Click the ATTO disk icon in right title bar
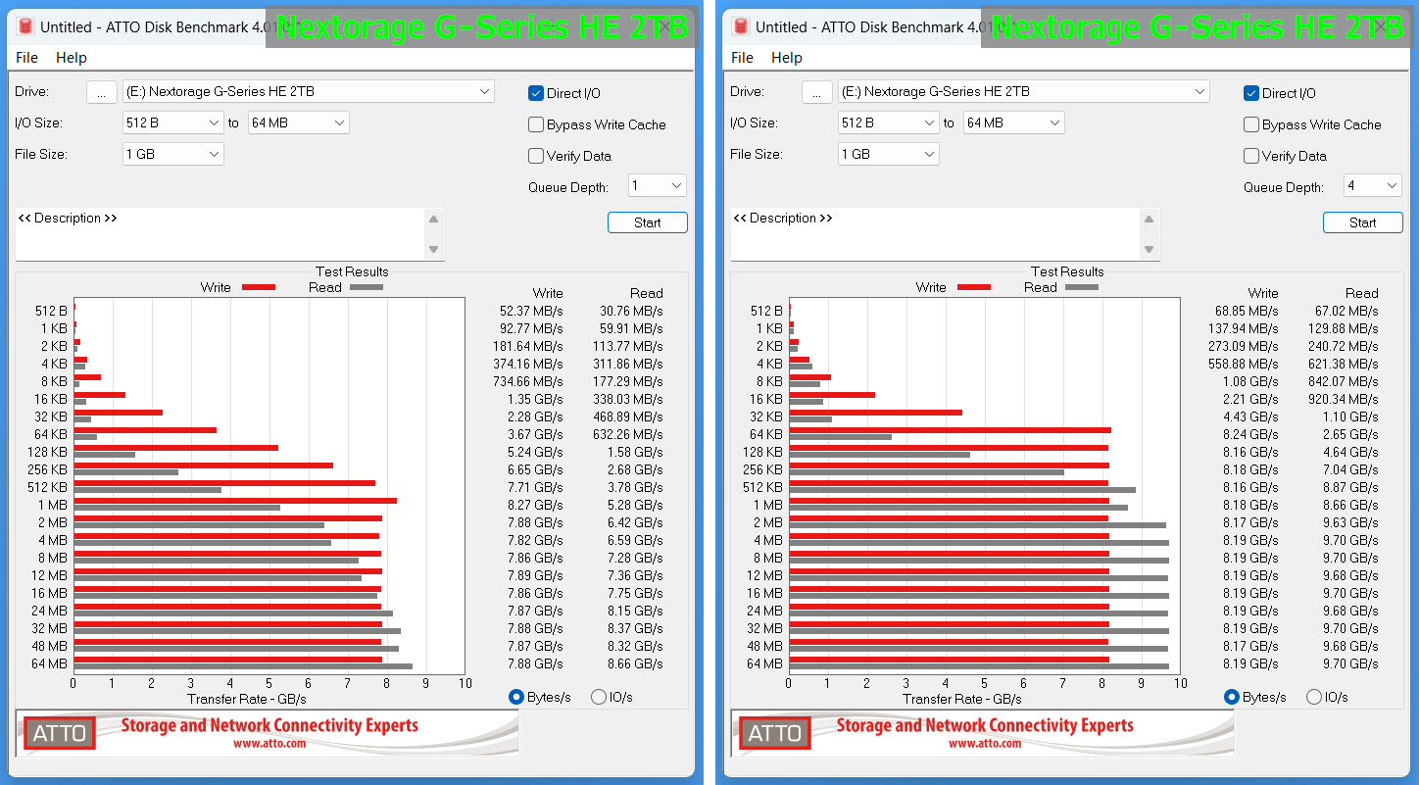The image size is (1419, 785). [x=741, y=27]
